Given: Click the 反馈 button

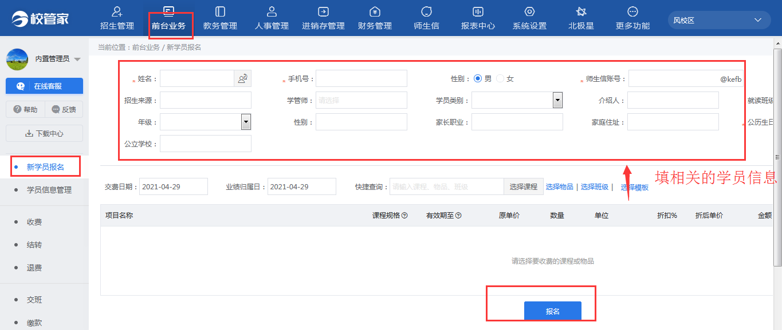Looking at the screenshot, I should click(64, 109).
